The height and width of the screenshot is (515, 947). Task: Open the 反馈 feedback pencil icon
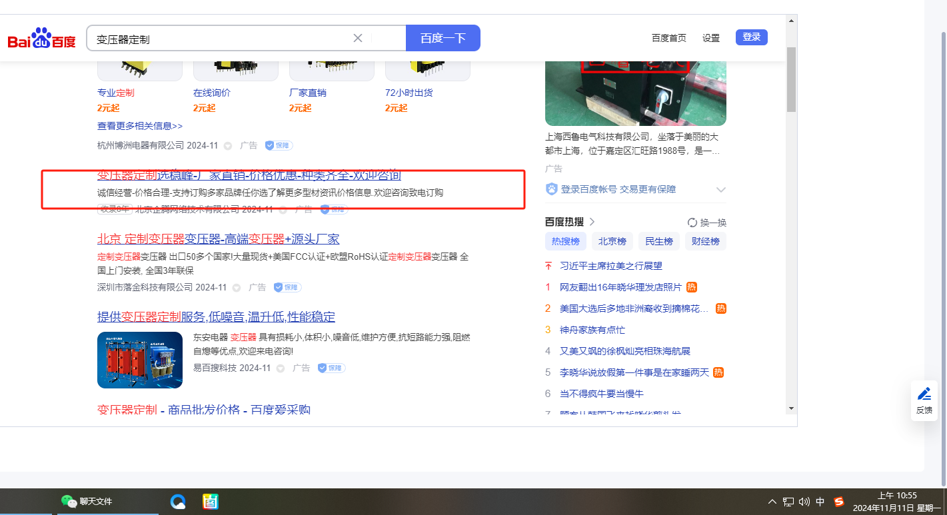tap(924, 394)
